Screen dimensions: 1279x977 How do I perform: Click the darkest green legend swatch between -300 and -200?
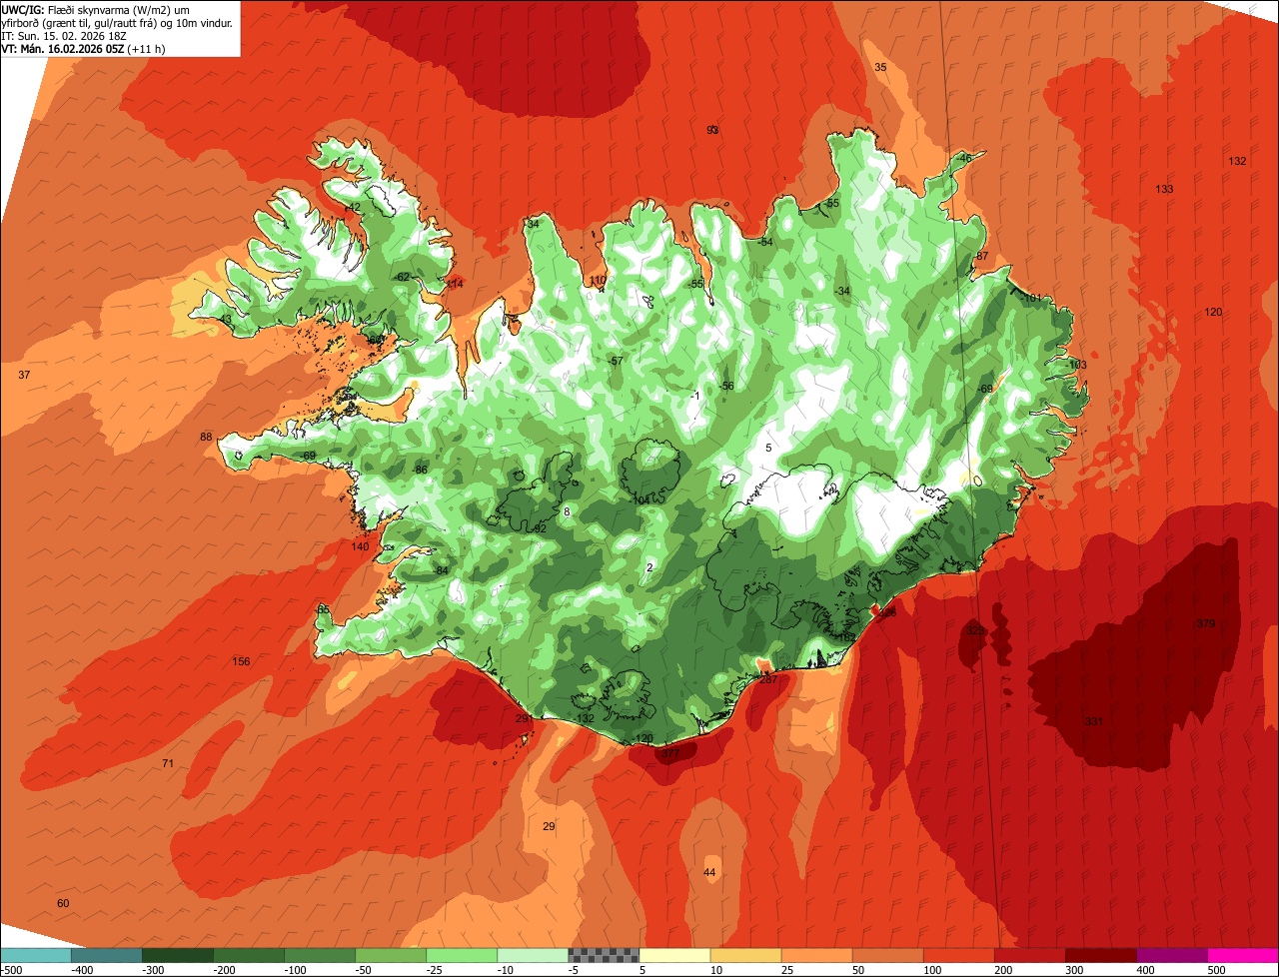click(177, 955)
